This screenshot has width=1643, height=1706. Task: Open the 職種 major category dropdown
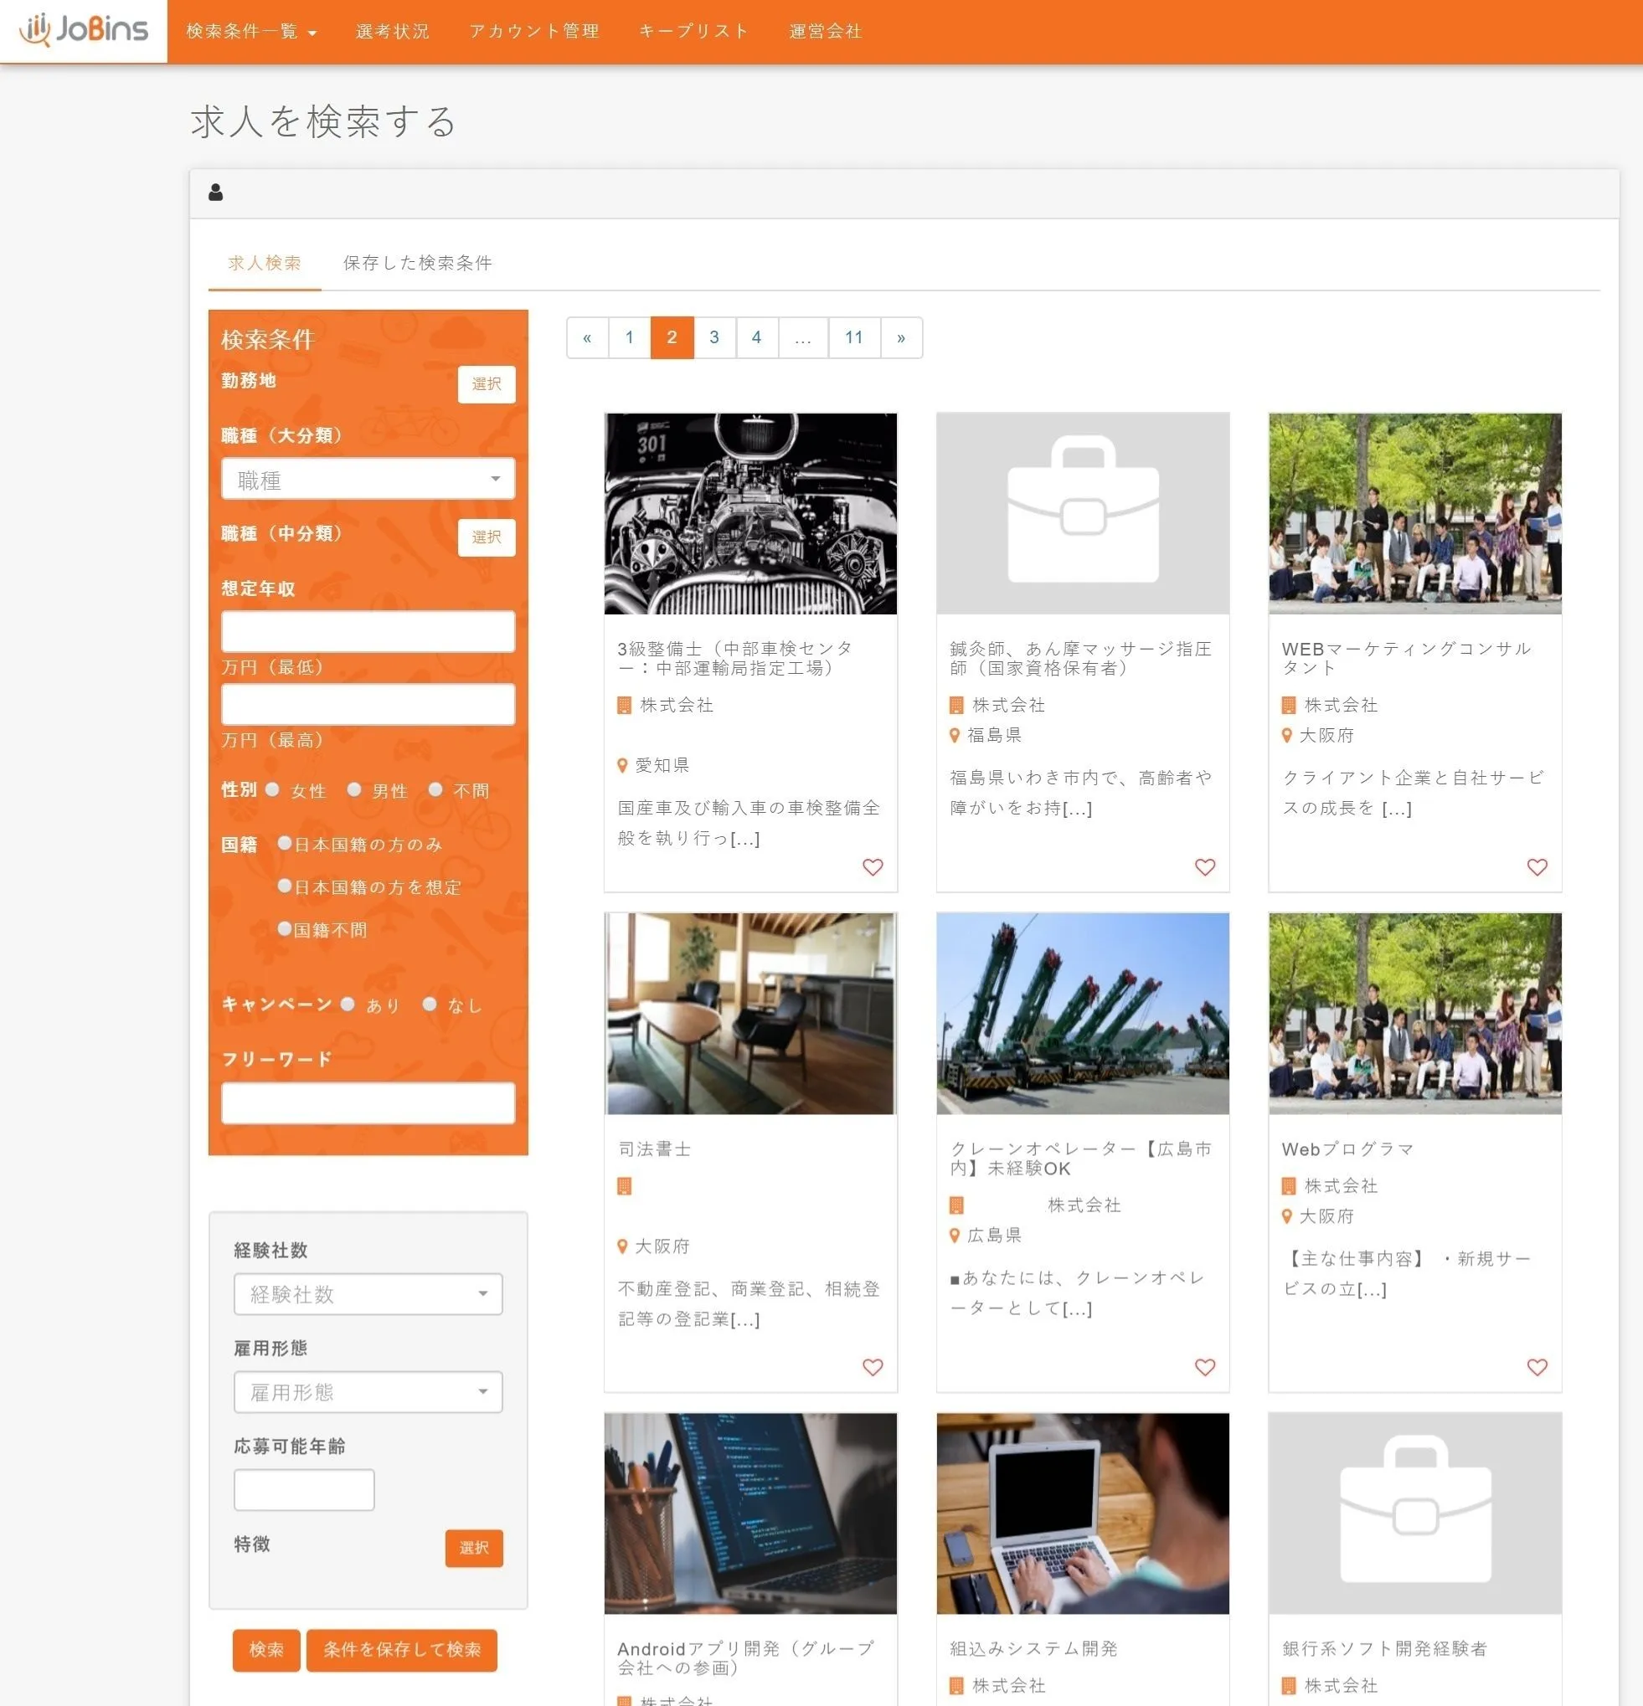click(x=368, y=479)
